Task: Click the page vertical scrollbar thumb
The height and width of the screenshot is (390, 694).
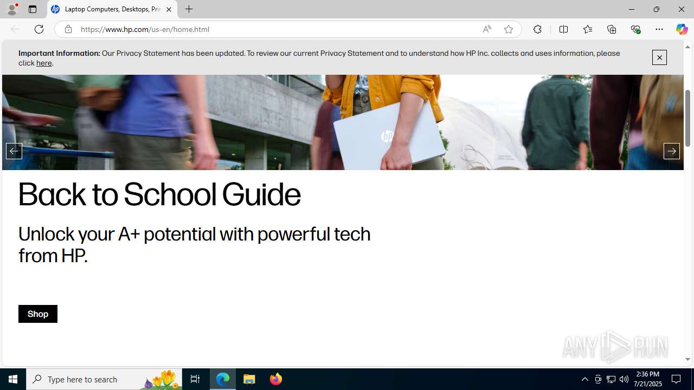Action: click(688, 118)
